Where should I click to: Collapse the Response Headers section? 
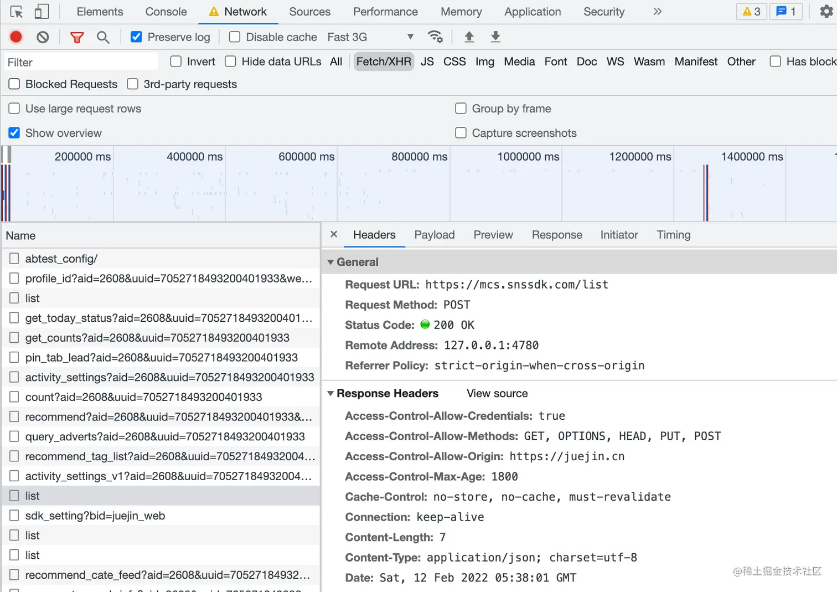tap(330, 393)
